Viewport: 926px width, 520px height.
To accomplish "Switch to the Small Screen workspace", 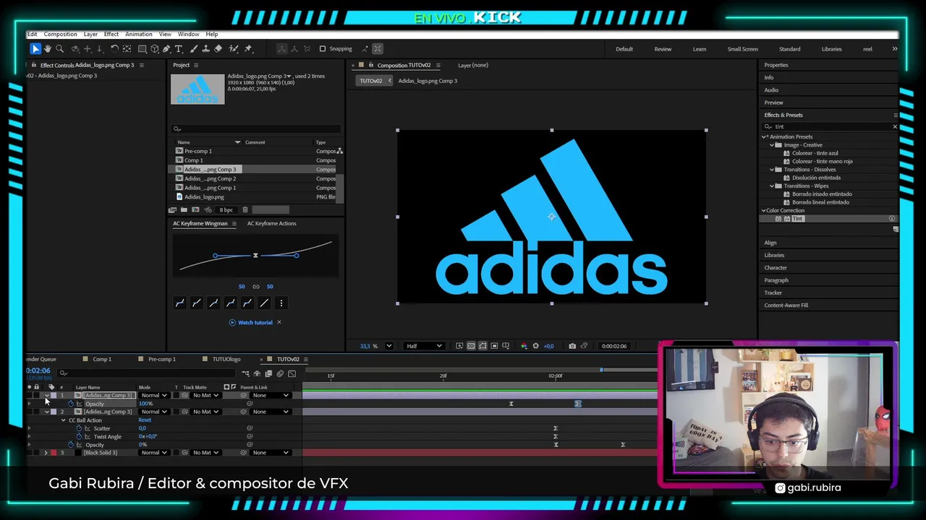I will point(743,49).
